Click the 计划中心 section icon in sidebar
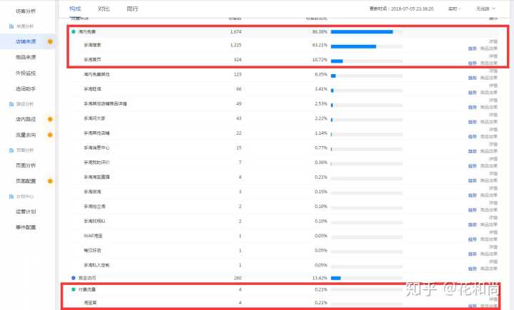The image size is (514, 310). click(x=11, y=196)
